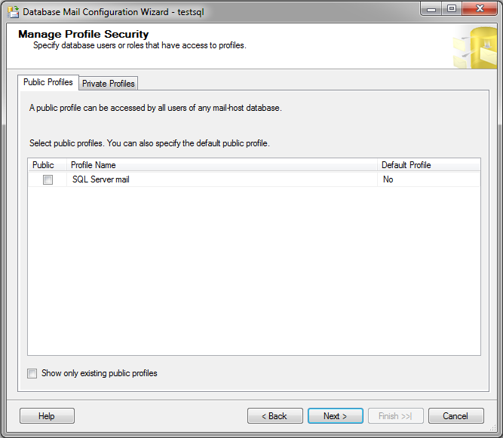Close the Database Mail Configuration Wizard
The height and width of the screenshot is (438, 503).
(x=480, y=8)
